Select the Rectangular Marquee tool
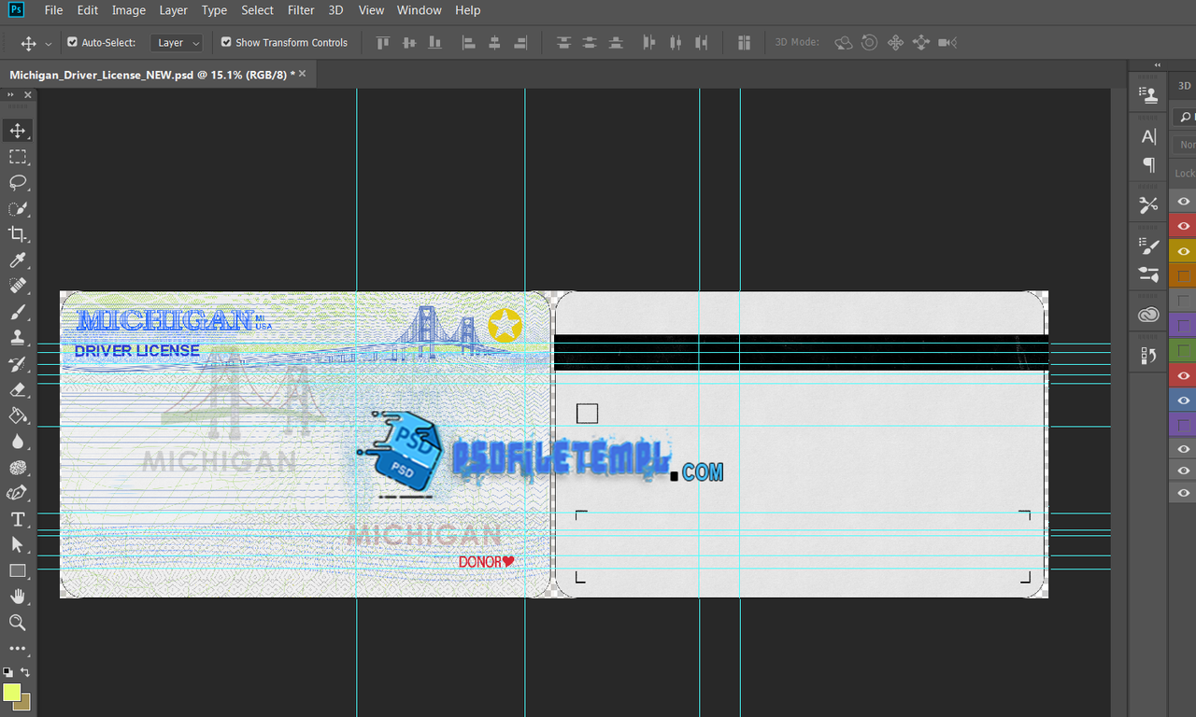The image size is (1196, 717). tap(18, 157)
